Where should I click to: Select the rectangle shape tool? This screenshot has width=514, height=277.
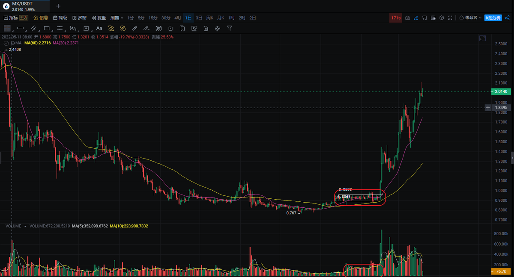tap(47, 28)
